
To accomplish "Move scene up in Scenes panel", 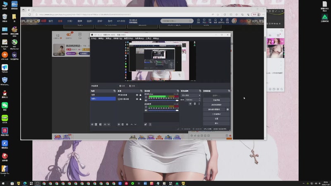I will 105,124.
